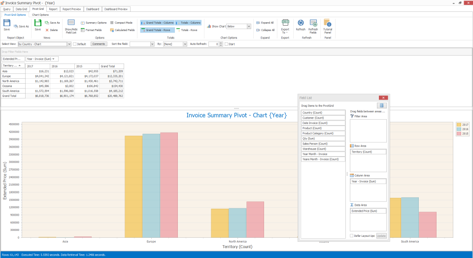473x258 pixels.
Task: Sort by Territory column header
Action: point(13,65)
